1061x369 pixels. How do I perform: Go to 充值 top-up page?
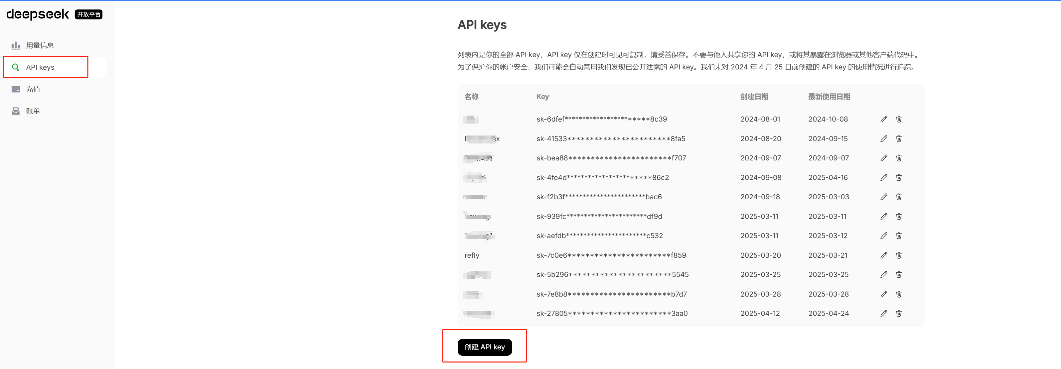pyautogui.click(x=33, y=89)
